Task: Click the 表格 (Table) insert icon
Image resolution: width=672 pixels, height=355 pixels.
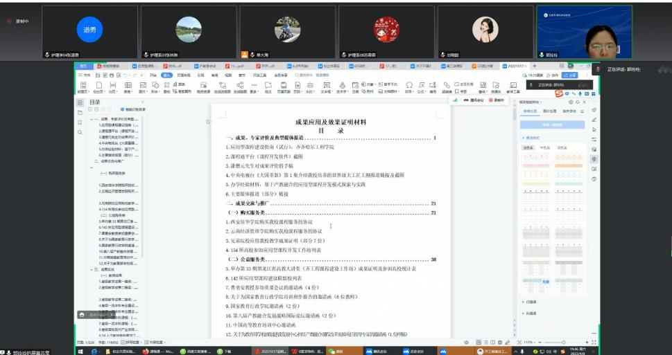Action: [x=127, y=87]
